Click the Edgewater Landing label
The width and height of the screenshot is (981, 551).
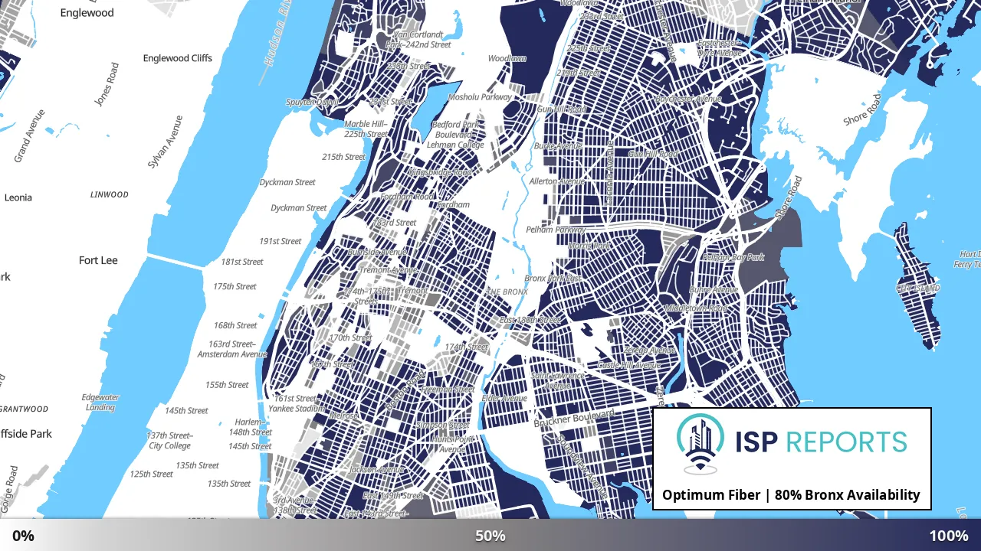point(101,403)
